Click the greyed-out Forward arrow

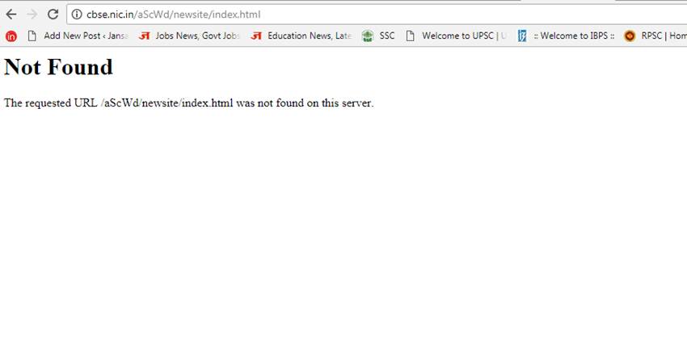(x=32, y=14)
